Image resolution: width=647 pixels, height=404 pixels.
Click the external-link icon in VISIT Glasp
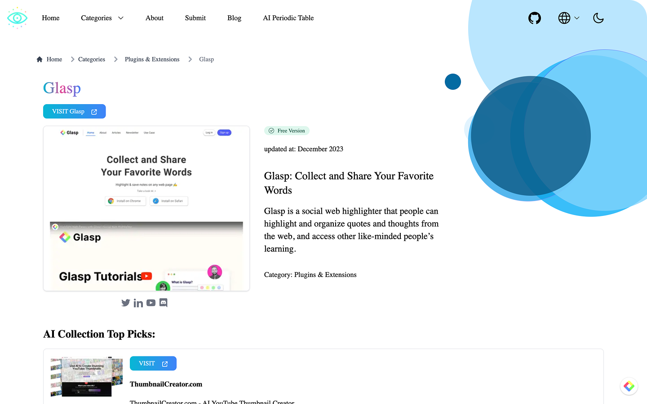94,112
